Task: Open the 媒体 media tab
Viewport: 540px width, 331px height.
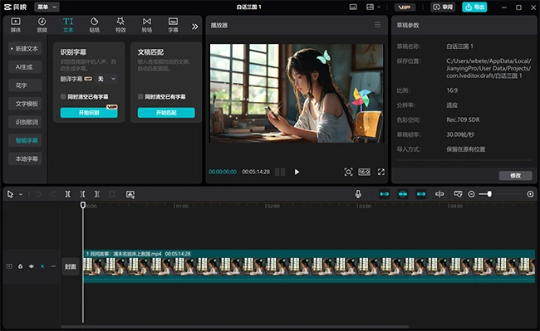Action: [16, 25]
